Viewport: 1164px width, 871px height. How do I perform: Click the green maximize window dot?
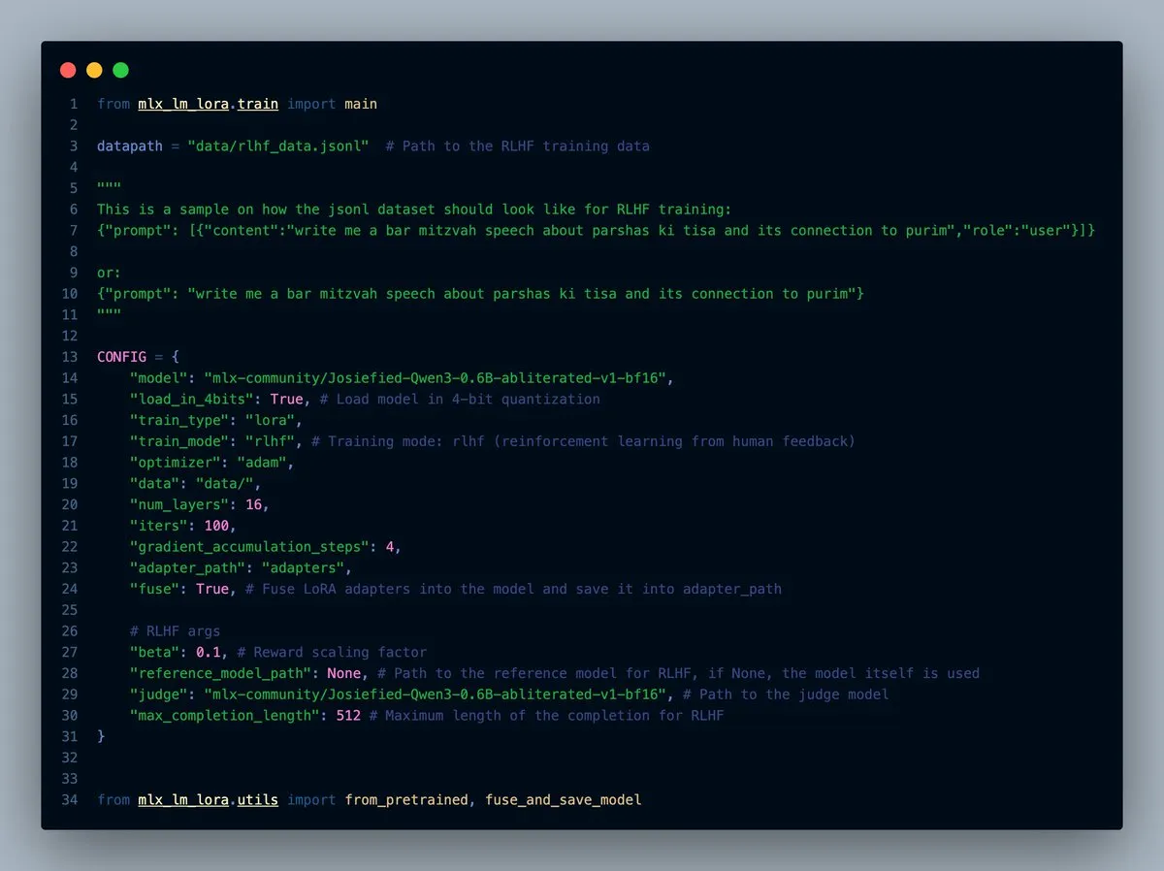(120, 70)
